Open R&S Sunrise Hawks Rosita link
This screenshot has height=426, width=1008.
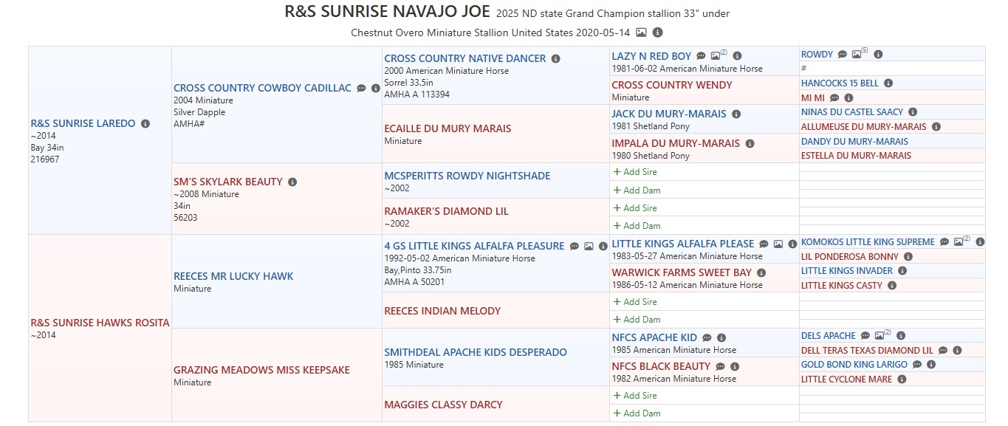click(x=100, y=323)
